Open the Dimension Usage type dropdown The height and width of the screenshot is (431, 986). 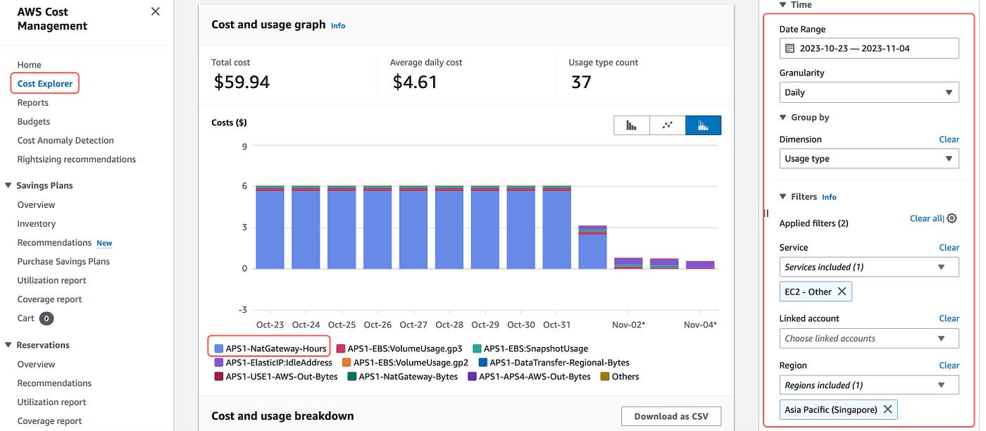pyautogui.click(x=869, y=158)
